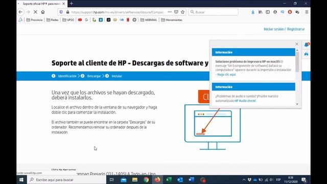Screen dimensions: 327x184
Task: Open the volume tray icon
Action: click(271, 179)
